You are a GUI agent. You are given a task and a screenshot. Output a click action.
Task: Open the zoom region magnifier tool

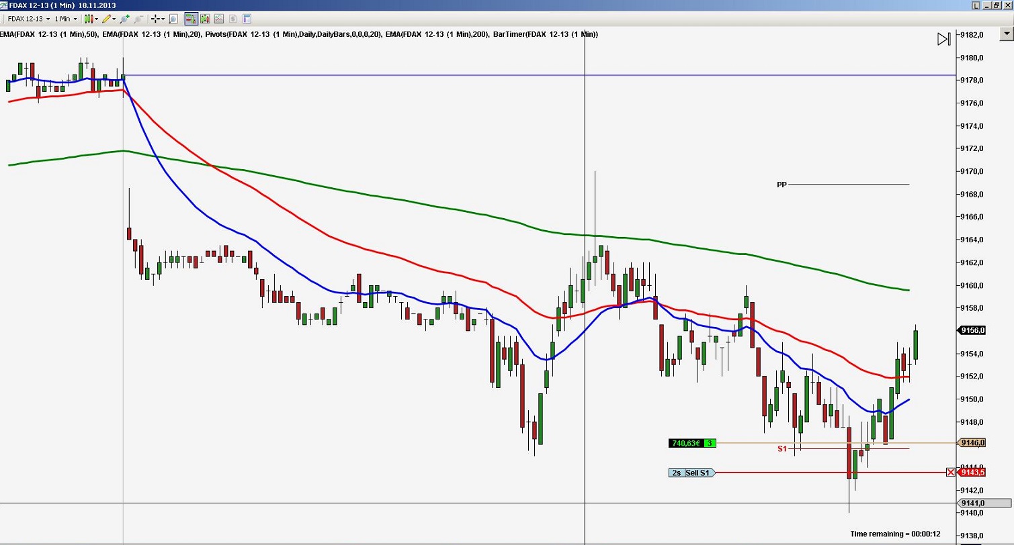(x=173, y=19)
